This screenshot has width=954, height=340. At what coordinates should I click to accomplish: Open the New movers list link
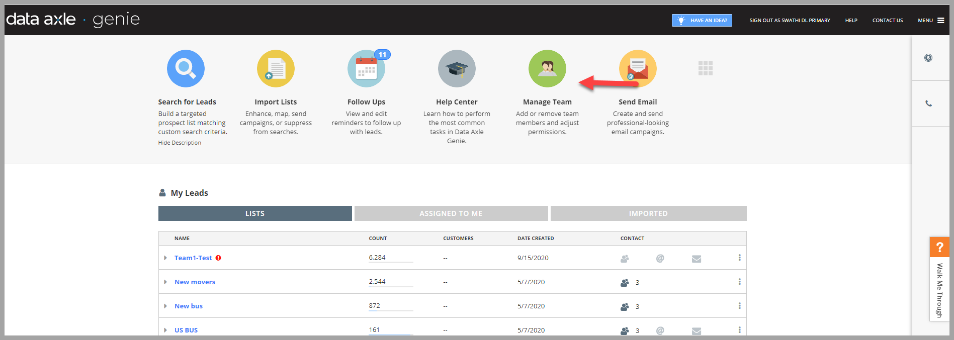point(195,282)
